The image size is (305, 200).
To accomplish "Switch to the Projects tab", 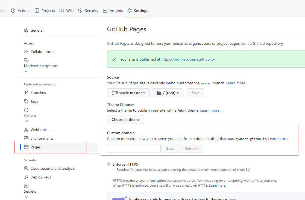I will [x=45, y=11].
